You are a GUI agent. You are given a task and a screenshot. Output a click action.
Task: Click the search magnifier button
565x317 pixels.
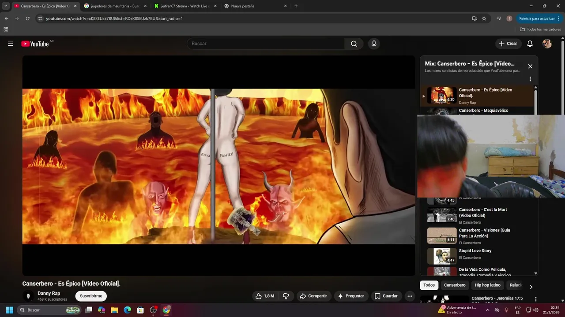click(354, 44)
